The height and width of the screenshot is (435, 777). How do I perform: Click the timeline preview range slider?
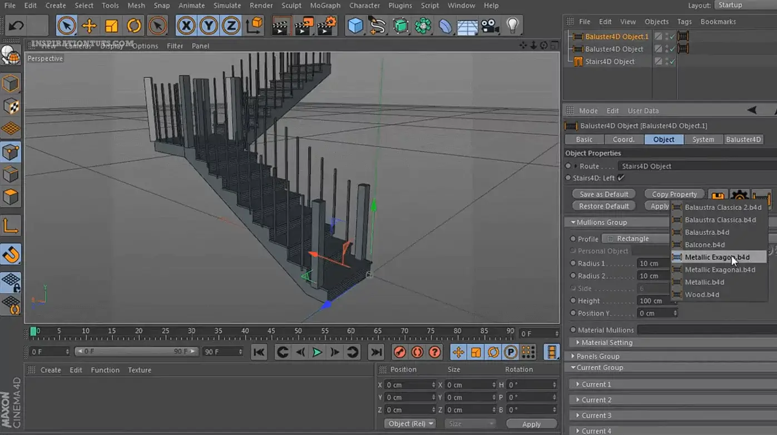point(136,352)
